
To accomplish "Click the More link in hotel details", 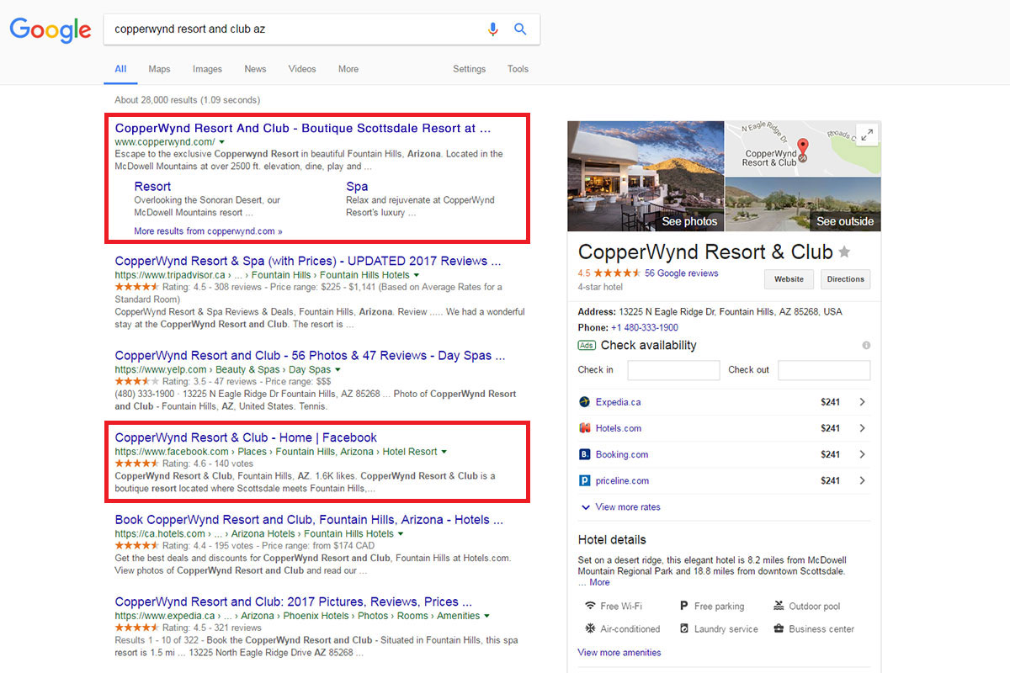I will pyautogui.click(x=599, y=582).
